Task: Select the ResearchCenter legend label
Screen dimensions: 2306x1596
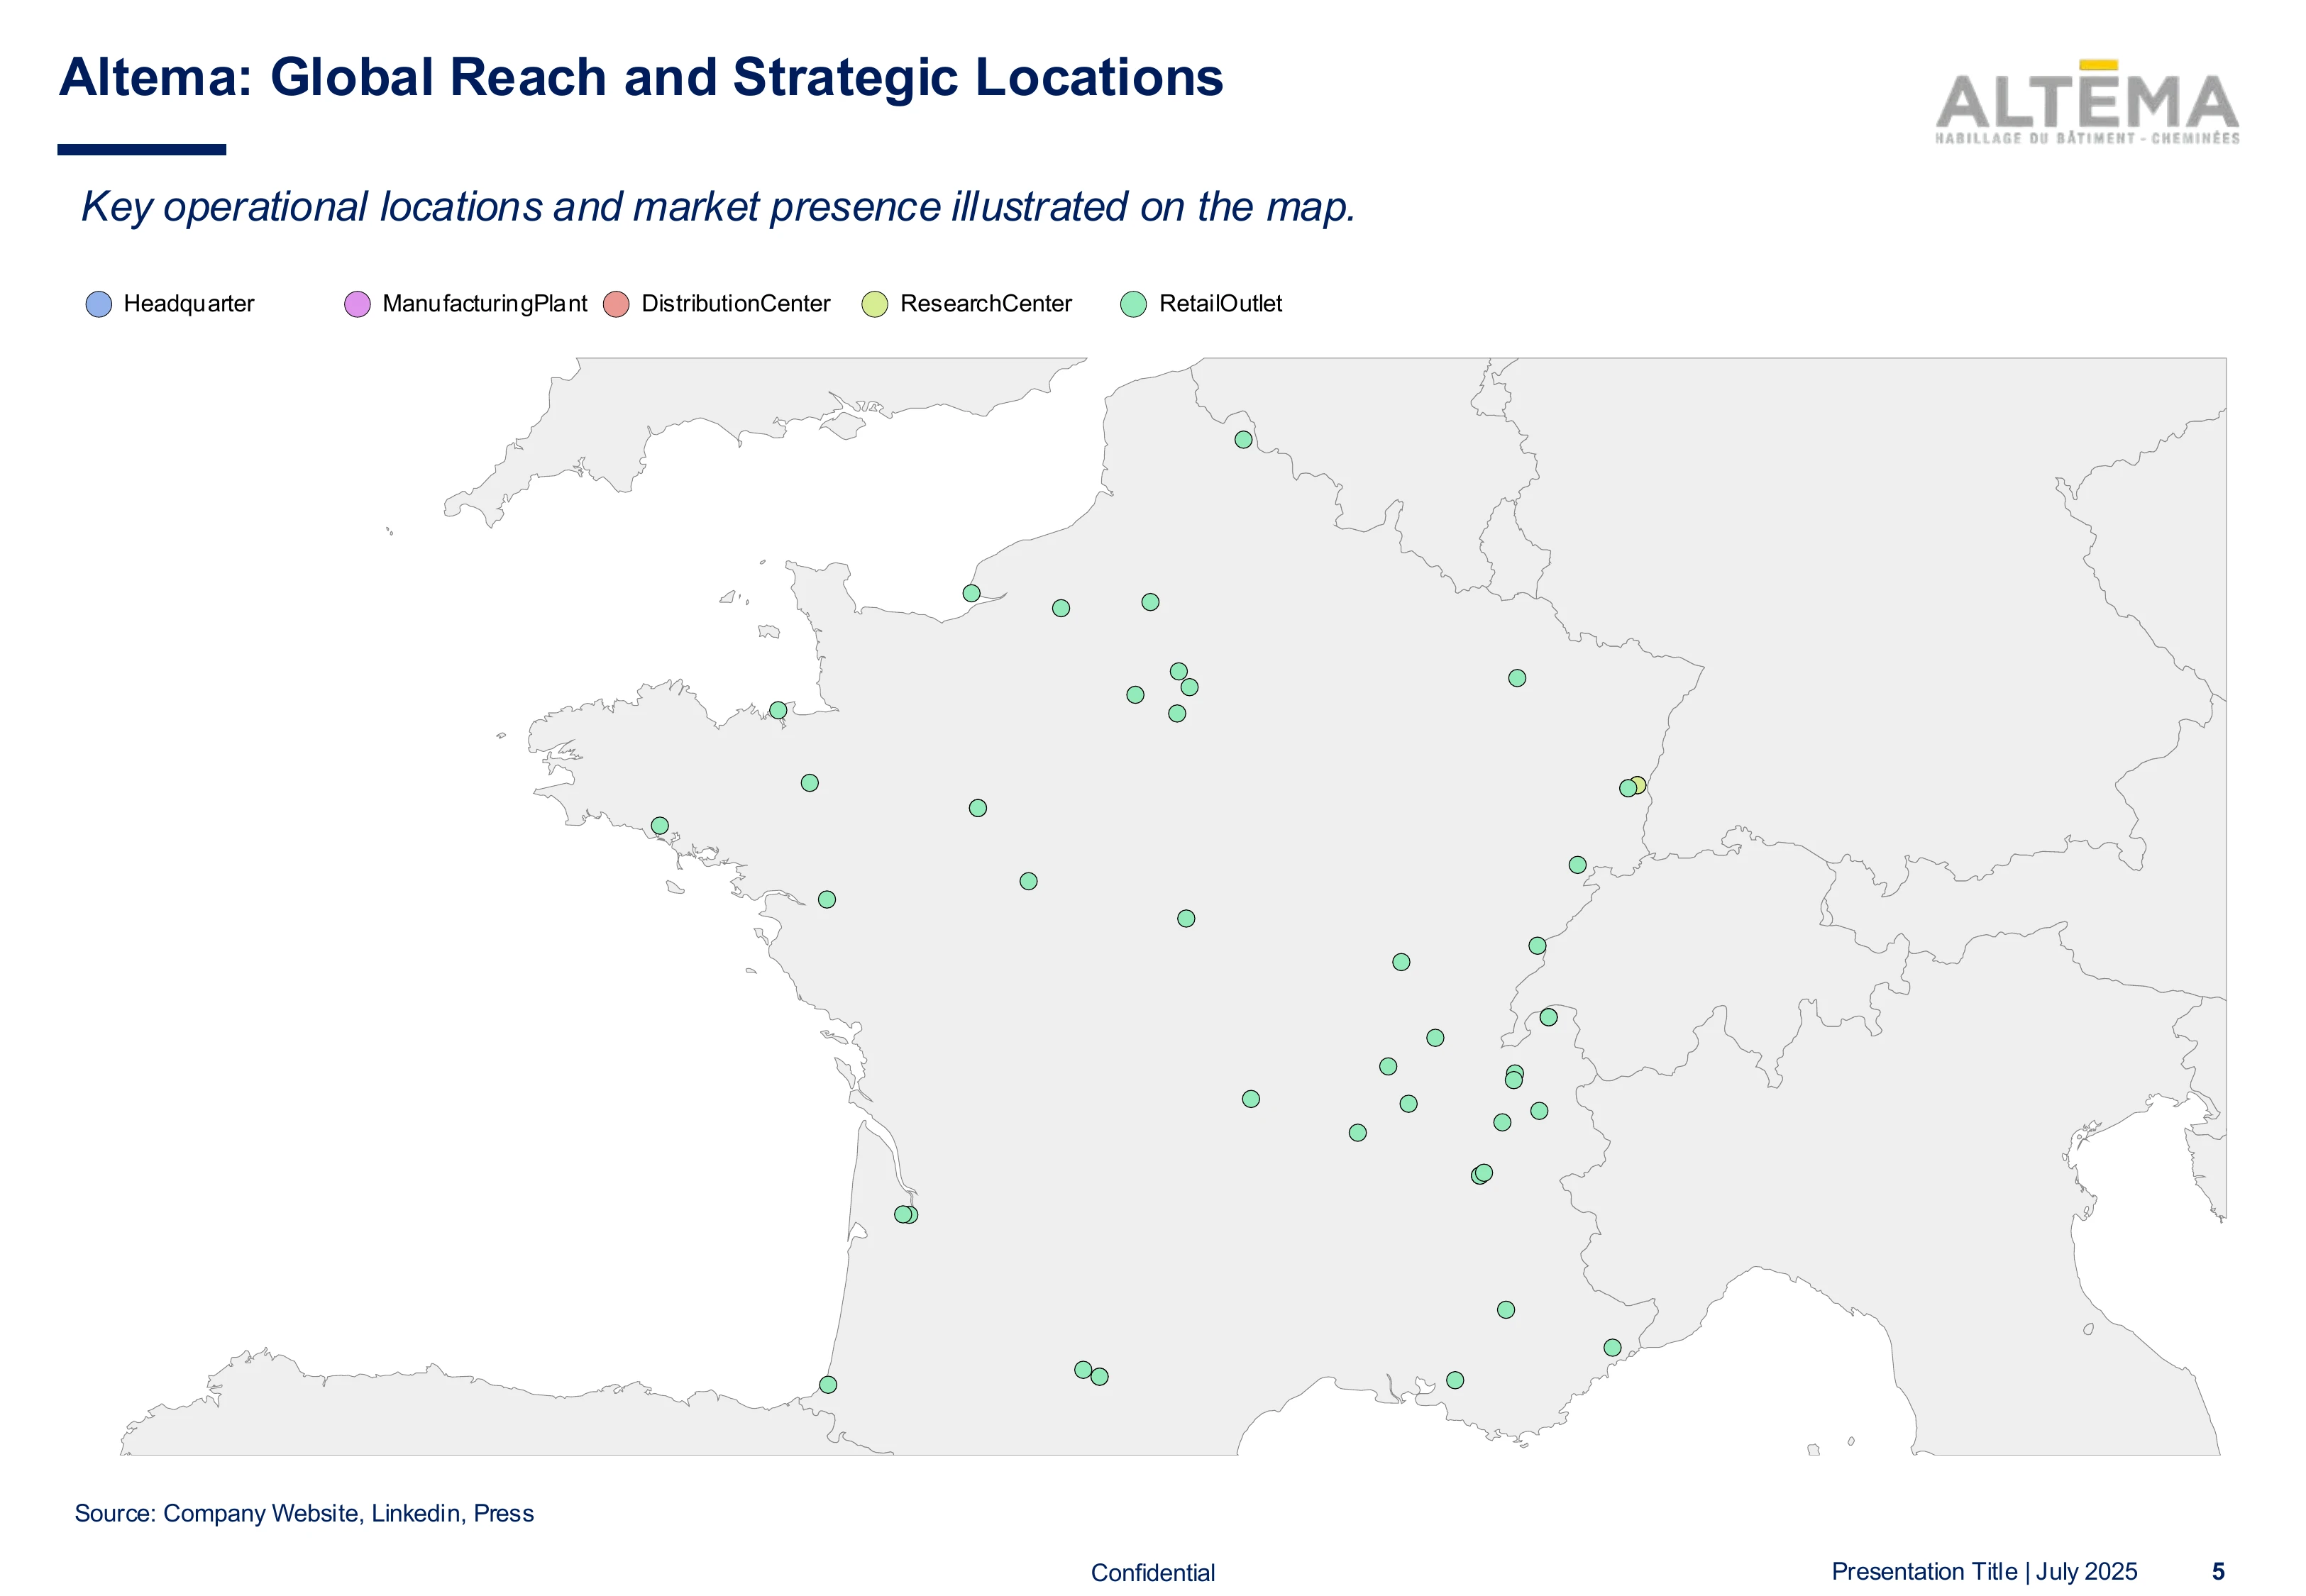Action: (986, 304)
